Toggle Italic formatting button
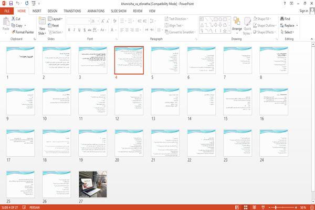Screen dimensions: 315x210 [x=74, y=30]
